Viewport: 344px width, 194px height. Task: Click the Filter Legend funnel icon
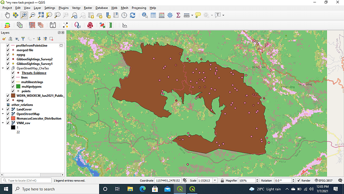pyautogui.click(x=23, y=39)
